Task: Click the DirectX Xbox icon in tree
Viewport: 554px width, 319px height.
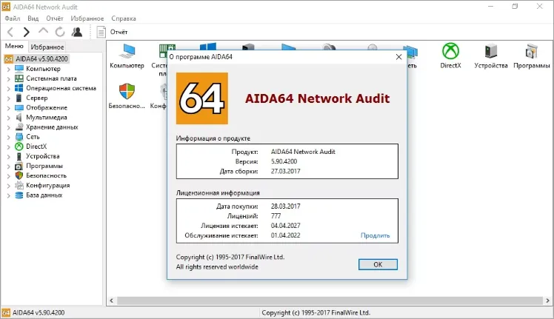Action: pos(19,147)
